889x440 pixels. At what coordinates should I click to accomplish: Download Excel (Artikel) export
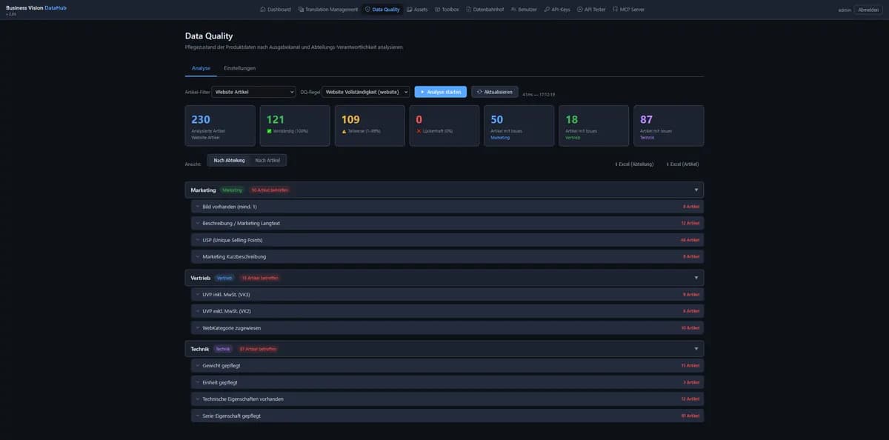pyautogui.click(x=682, y=164)
